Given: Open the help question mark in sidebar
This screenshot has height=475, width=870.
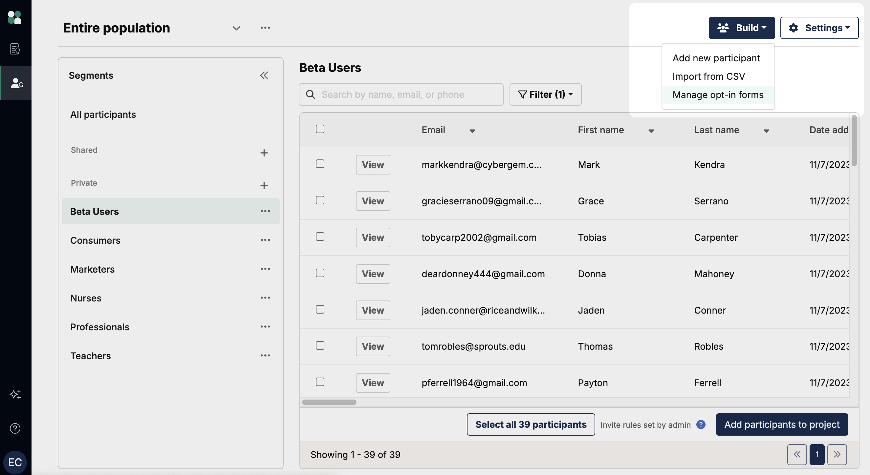Looking at the screenshot, I should [x=15, y=428].
